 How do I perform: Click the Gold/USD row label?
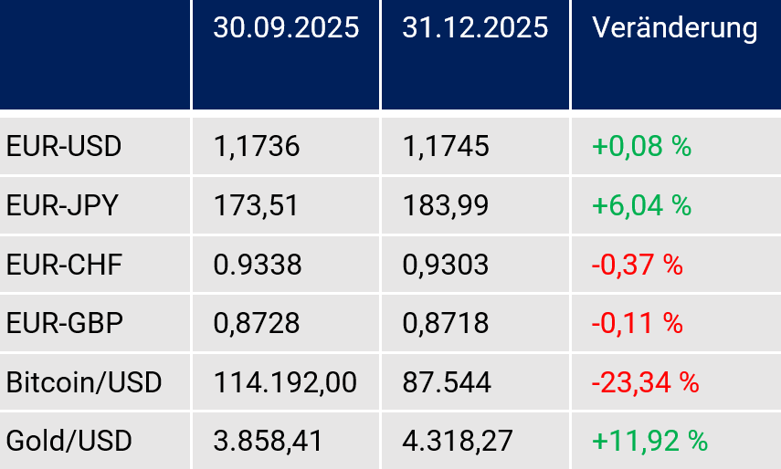pos(69,442)
